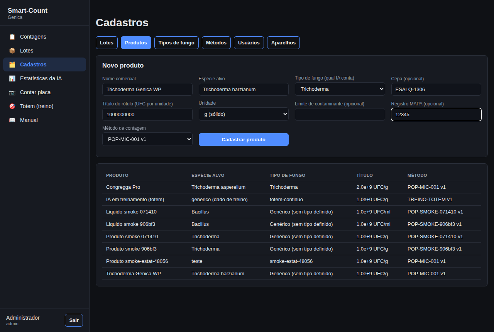Click the Sair logout button

coord(74,320)
